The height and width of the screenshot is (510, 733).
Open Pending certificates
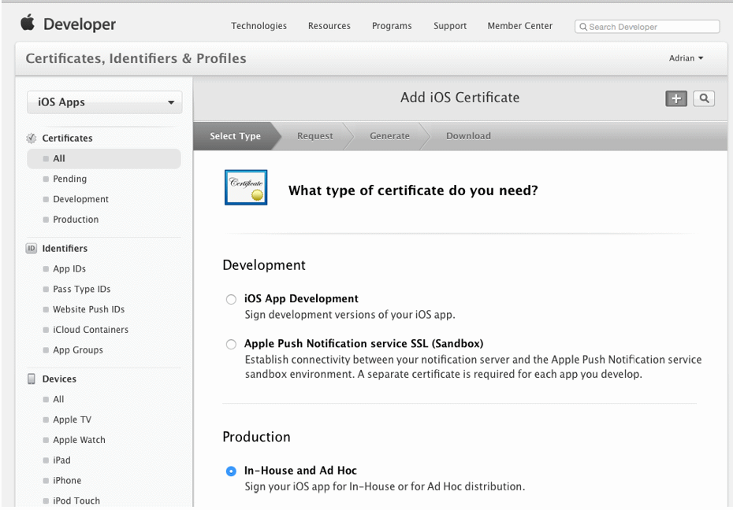click(69, 179)
